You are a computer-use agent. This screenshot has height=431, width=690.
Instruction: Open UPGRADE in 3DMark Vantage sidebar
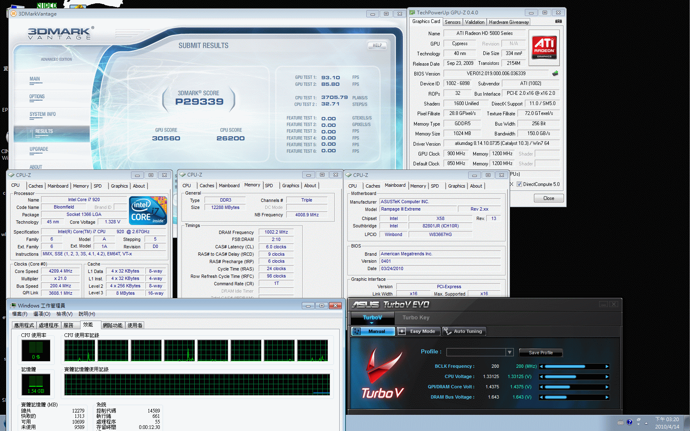tap(39, 149)
